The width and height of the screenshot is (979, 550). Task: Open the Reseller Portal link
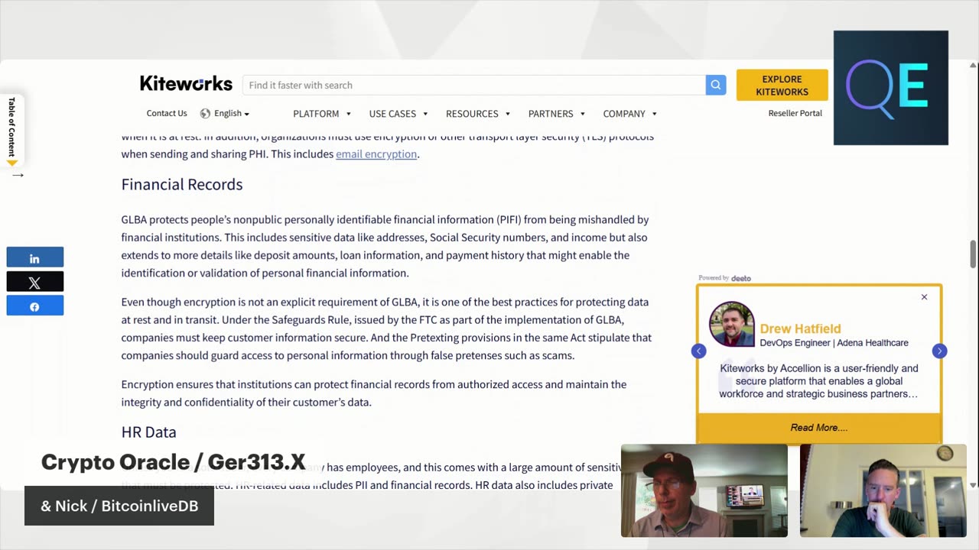click(795, 113)
